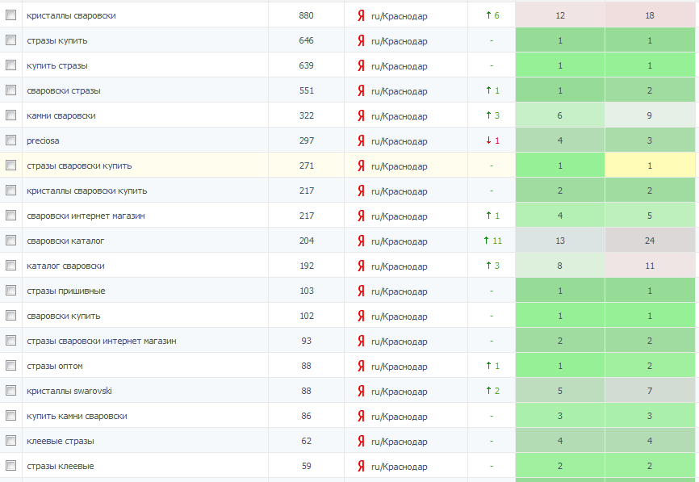Screen dimensions: 699x482
Task: Click position 11 in каталог сваровски row
Action: [x=650, y=266]
